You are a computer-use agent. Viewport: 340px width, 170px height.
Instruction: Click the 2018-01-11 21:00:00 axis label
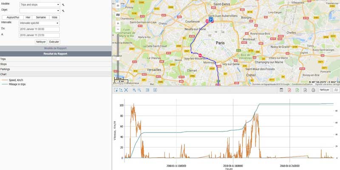click(290, 166)
